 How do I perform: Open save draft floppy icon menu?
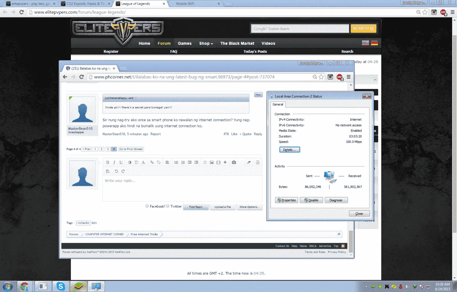tap(108, 171)
